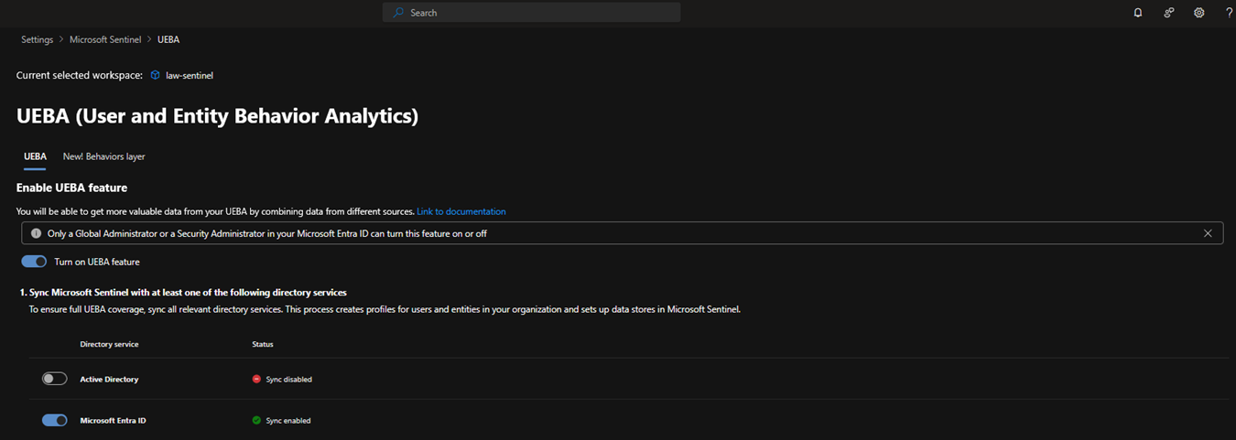Click the Active Directory label
Image resolution: width=1236 pixels, height=440 pixels.
pyautogui.click(x=109, y=379)
